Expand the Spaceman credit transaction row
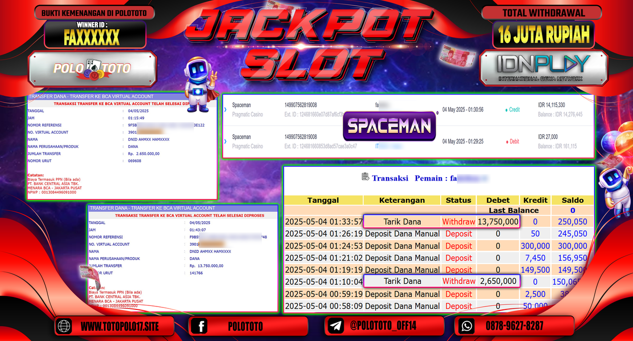Viewport: 633px width, 341px height. 226,110
